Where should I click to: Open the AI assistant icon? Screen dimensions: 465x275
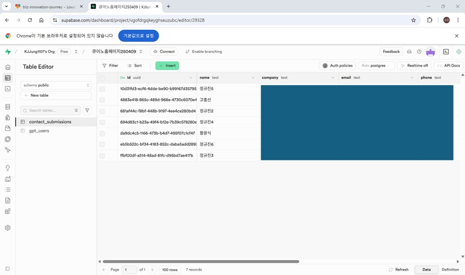(459, 52)
